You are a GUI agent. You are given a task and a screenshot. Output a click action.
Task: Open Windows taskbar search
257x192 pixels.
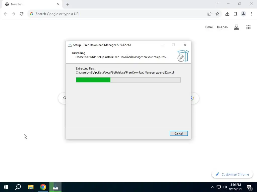[18, 187]
